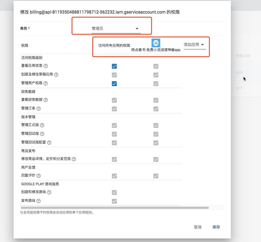Toggle 回复评价 checkbox in 终点看书 column
This screenshot has height=242, width=261.
[x=156, y=176]
